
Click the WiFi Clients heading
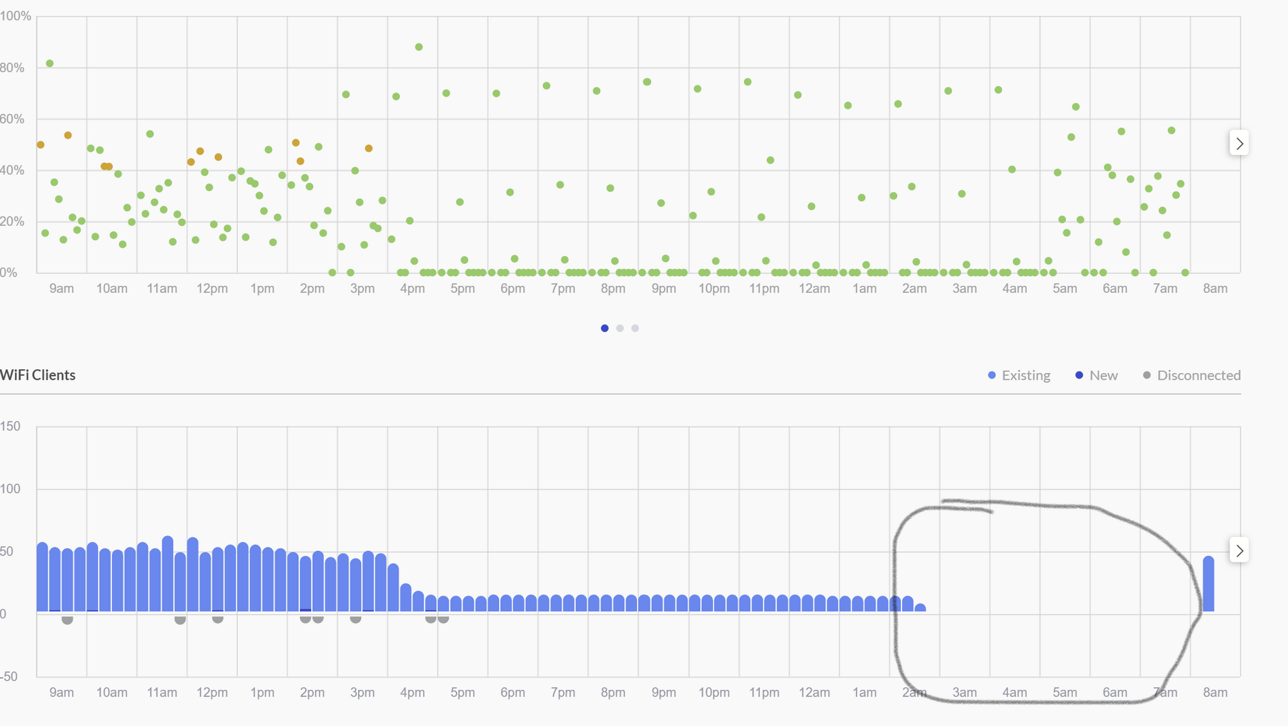click(37, 375)
